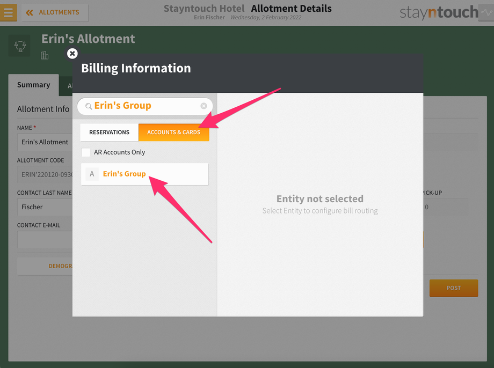Click the Erin Fischer user name
The height and width of the screenshot is (368, 494).
pyautogui.click(x=209, y=17)
